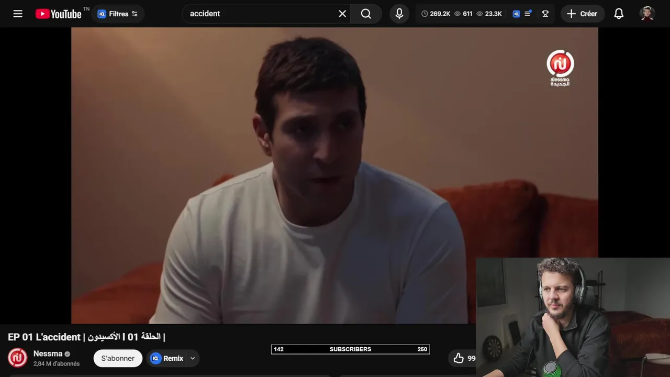670x377 pixels.
Task: Go to YouTube home via logo
Action: (59, 14)
